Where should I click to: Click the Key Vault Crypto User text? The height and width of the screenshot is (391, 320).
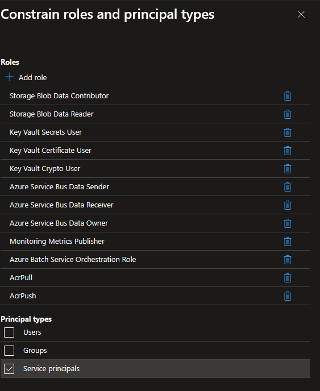tap(45, 169)
